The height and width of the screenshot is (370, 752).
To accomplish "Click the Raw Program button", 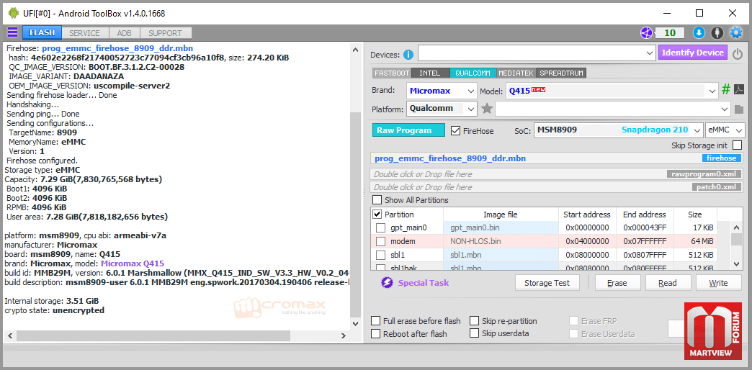I will tap(408, 130).
